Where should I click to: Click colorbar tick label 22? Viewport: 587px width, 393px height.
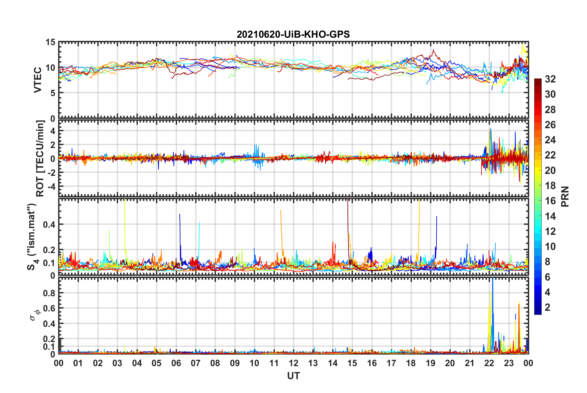tap(550, 155)
